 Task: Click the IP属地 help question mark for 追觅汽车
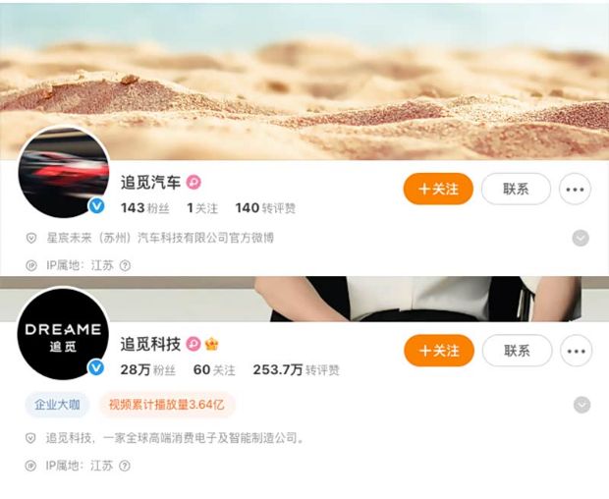point(125,265)
